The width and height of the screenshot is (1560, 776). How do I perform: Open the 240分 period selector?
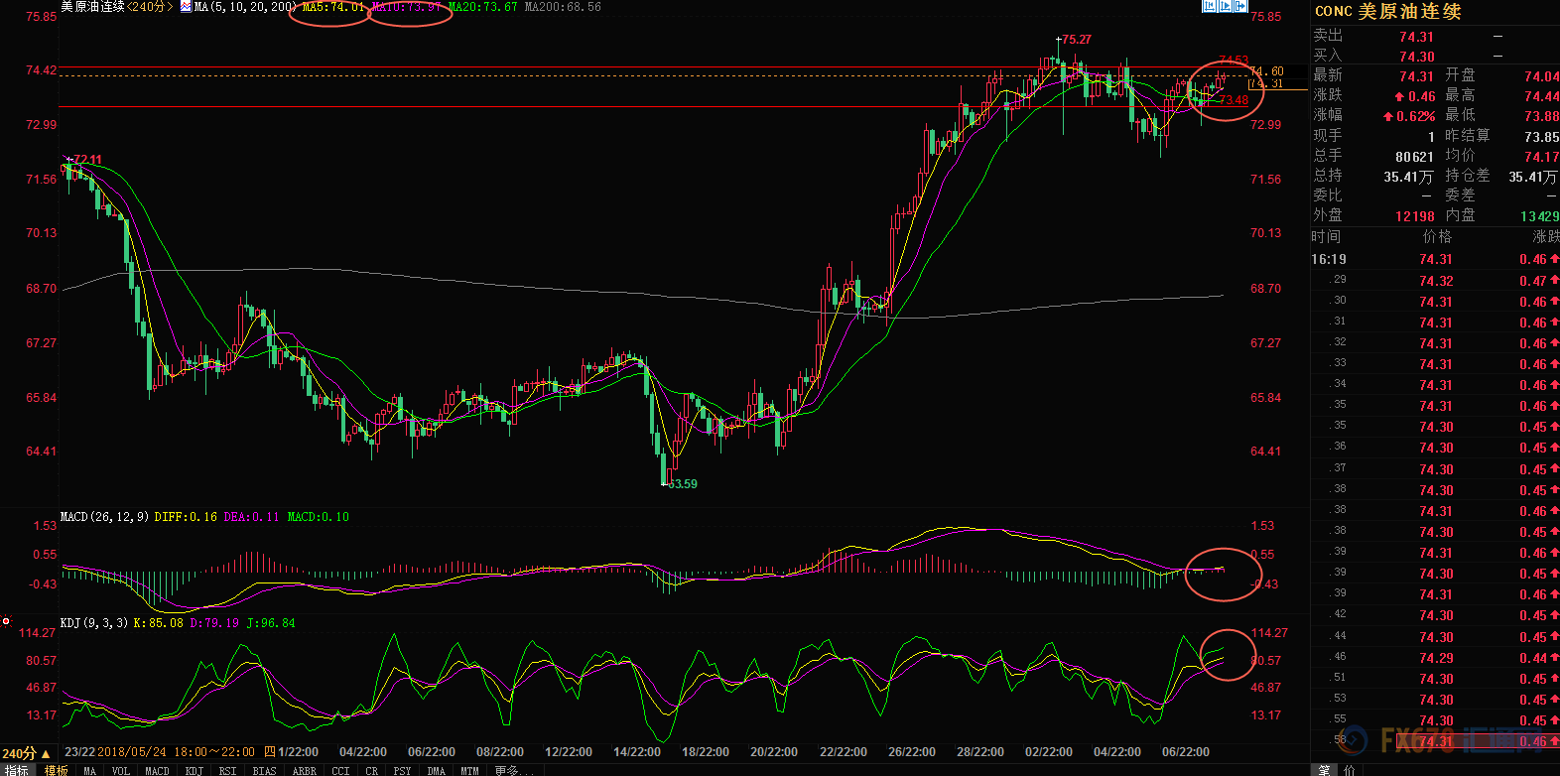pyautogui.click(x=26, y=753)
